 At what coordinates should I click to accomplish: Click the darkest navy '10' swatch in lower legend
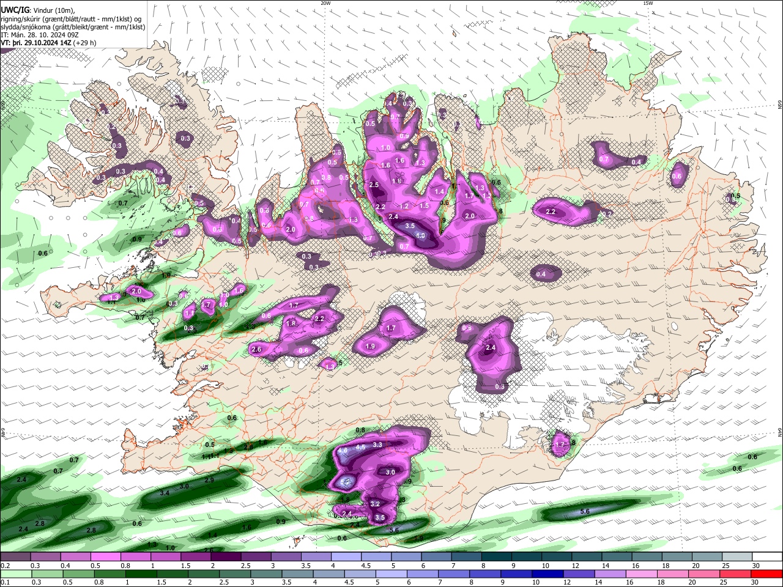click(x=547, y=574)
